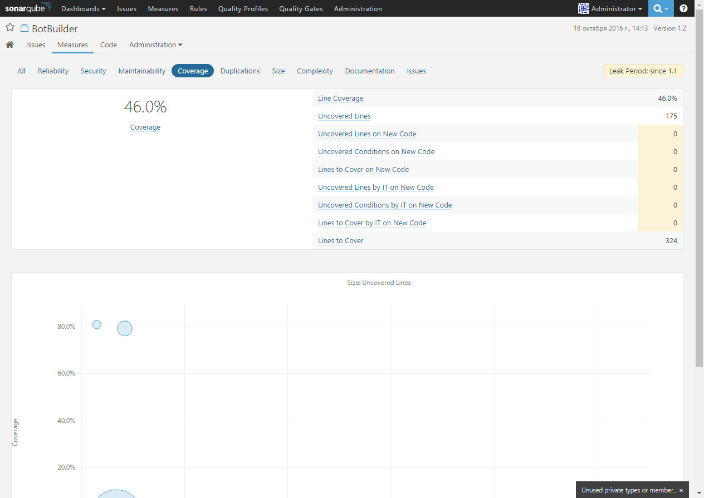Viewport: 704px width, 498px height.
Task: Click the sonarqube logo
Action: click(28, 8)
